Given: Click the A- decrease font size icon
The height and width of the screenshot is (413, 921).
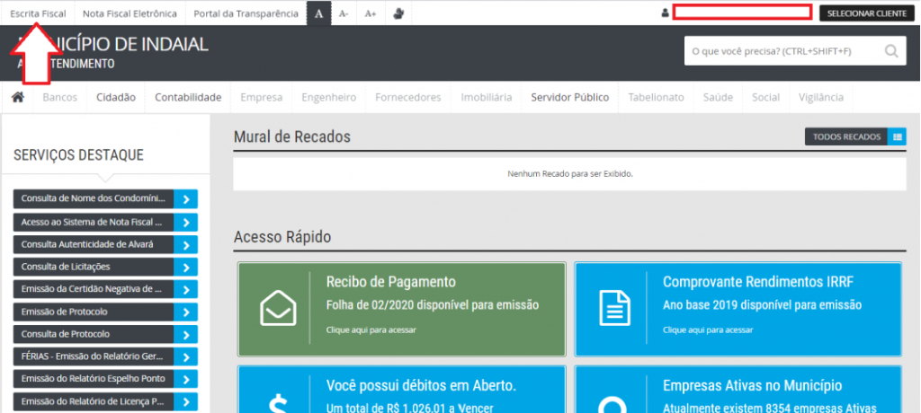Looking at the screenshot, I should tap(344, 13).
